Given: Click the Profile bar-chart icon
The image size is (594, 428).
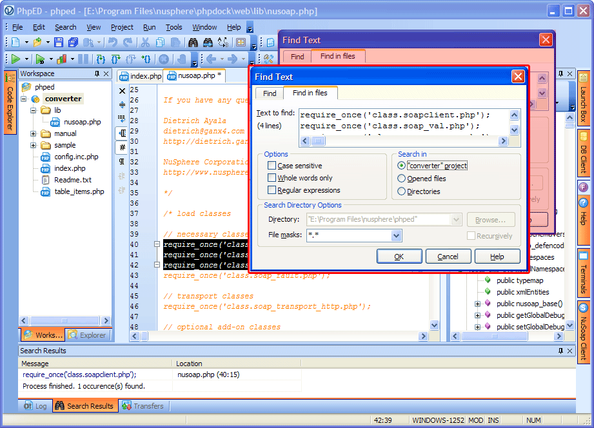Looking at the screenshot, I should tap(62, 59).
